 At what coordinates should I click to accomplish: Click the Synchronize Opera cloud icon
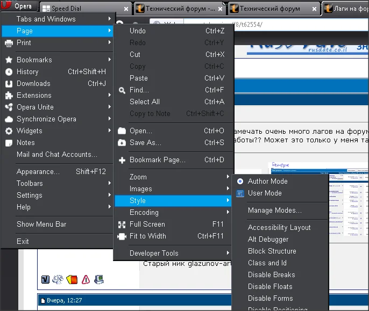pos(9,119)
